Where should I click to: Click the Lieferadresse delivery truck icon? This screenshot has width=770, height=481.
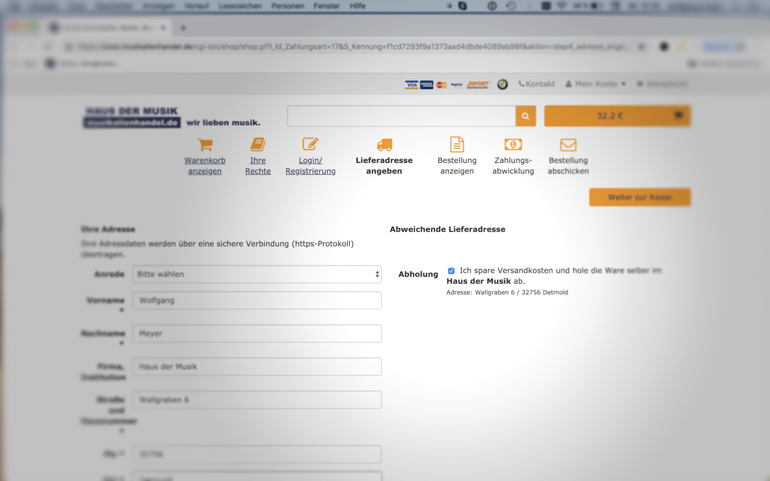pos(384,145)
